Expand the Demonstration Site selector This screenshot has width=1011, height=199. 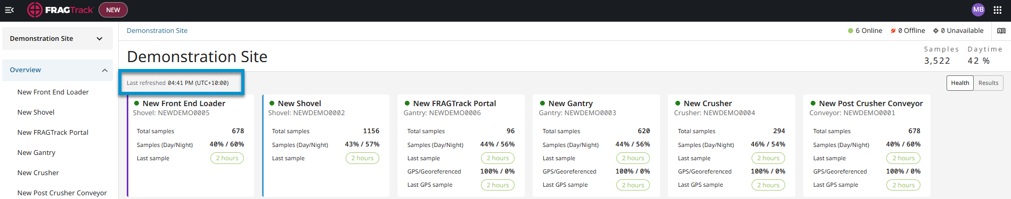click(x=58, y=39)
